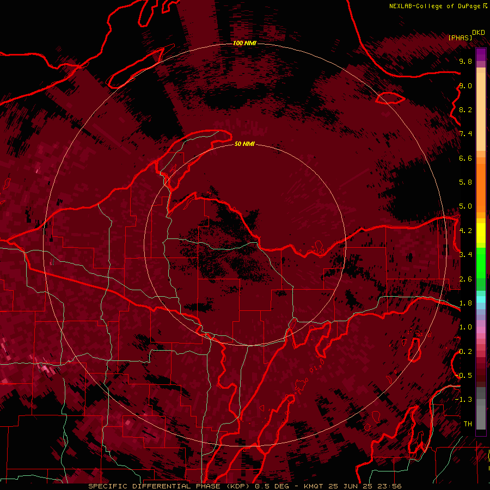490x490 pixels.
Task: Select the 9.8 color scale value
Action: point(465,61)
